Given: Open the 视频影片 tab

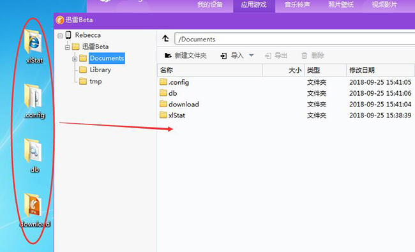Looking at the screenshot, I should click(384, 4).
